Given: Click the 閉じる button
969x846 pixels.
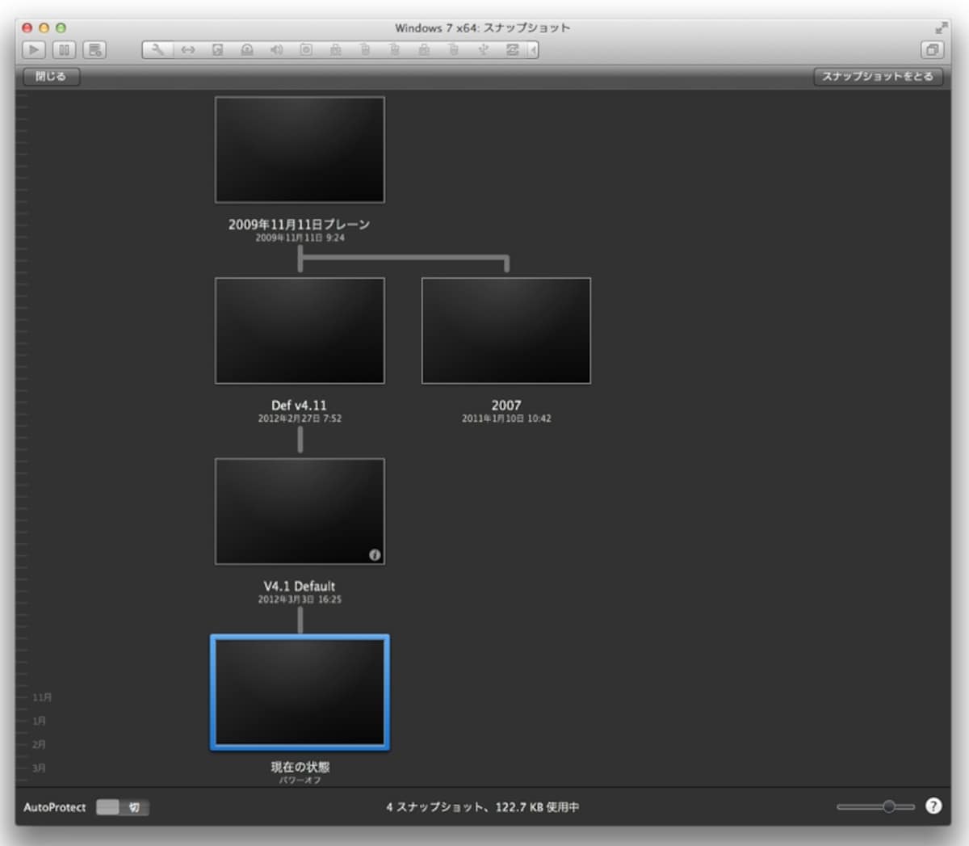Looking at the screenshot, I should (x=51, y=76).
